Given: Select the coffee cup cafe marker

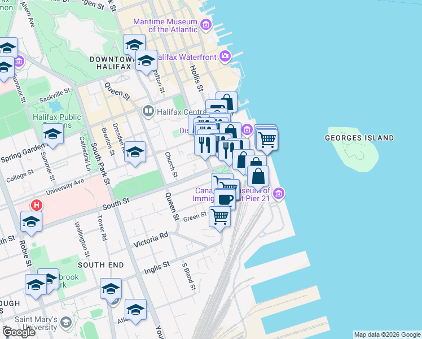Looking at the screenshot, I should point(225,199).
